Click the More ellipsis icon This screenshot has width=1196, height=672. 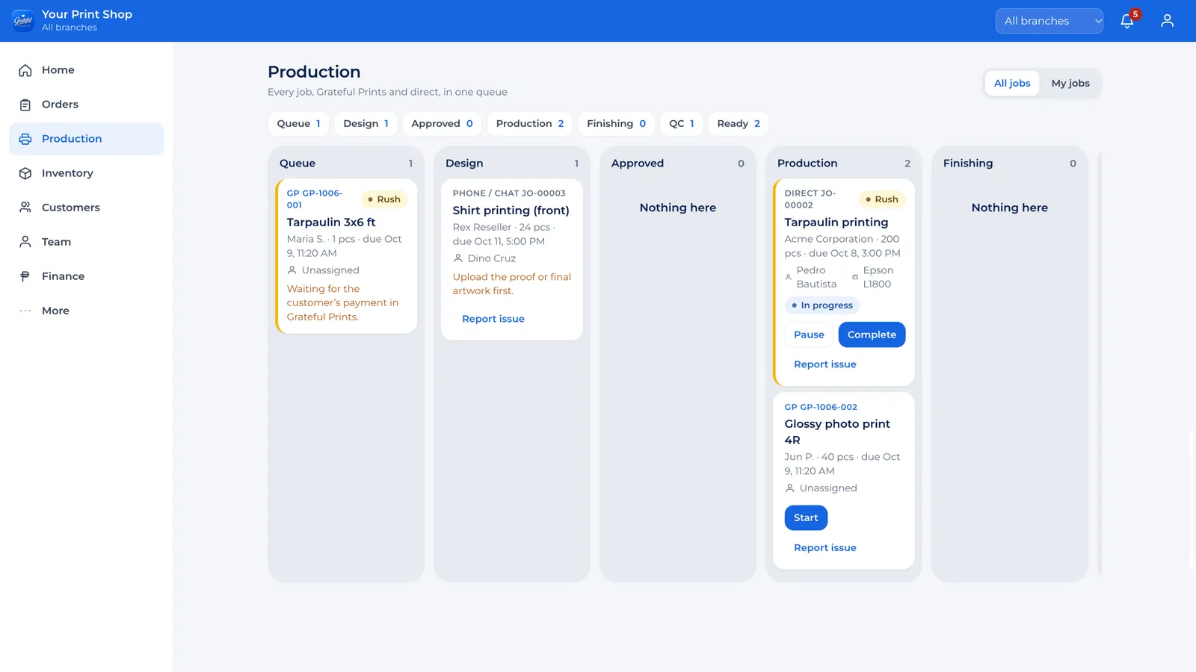[25, 311]
